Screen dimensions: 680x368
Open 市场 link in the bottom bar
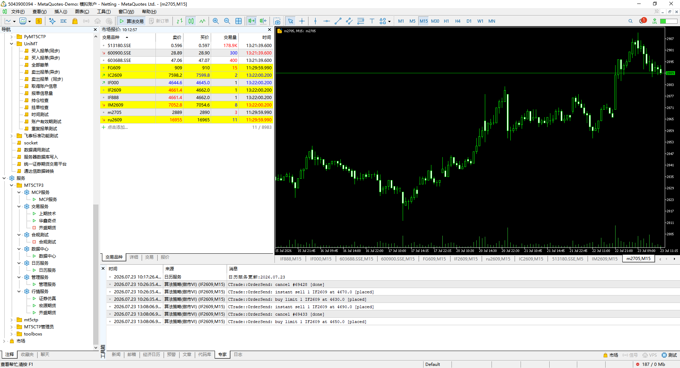coord(611,355)
